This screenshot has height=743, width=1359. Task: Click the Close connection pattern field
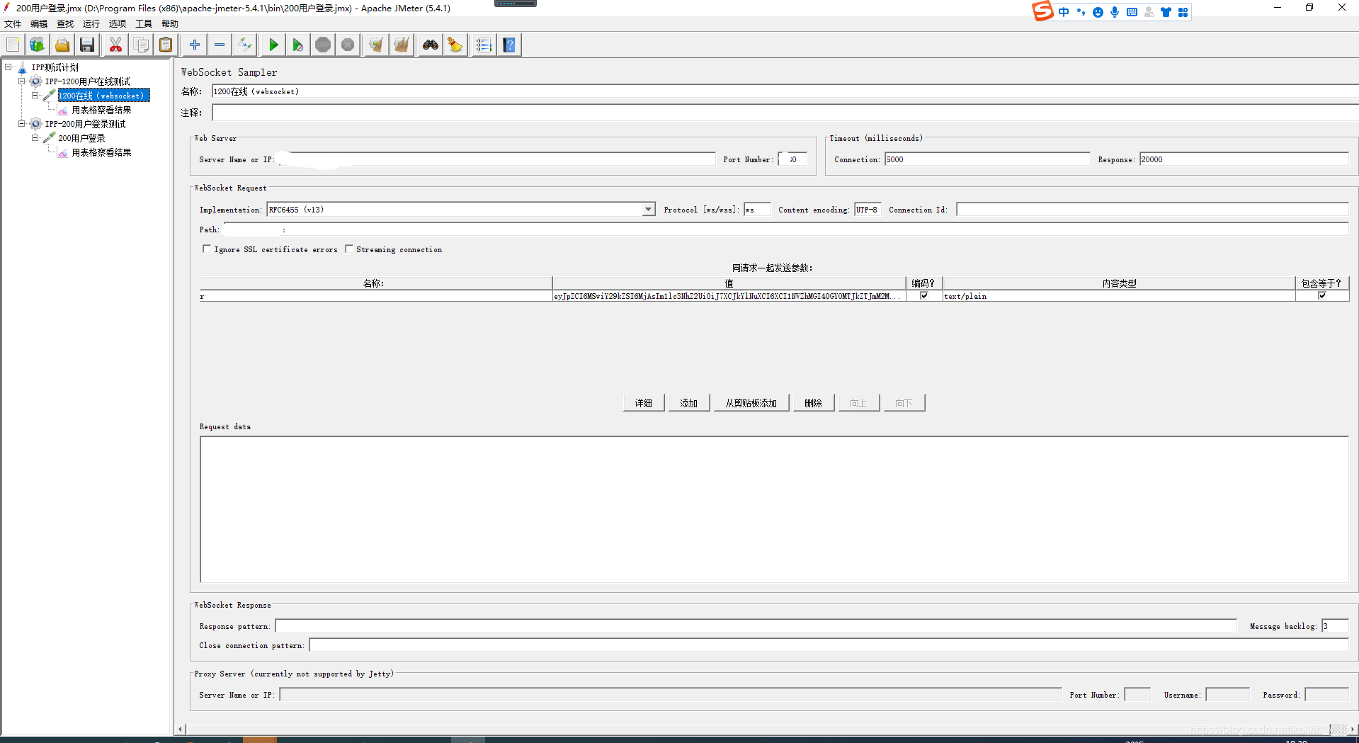coord(829,645)
